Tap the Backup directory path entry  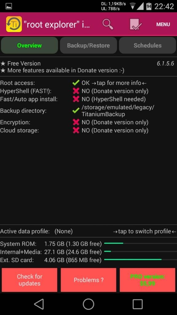tap(118, 111)
